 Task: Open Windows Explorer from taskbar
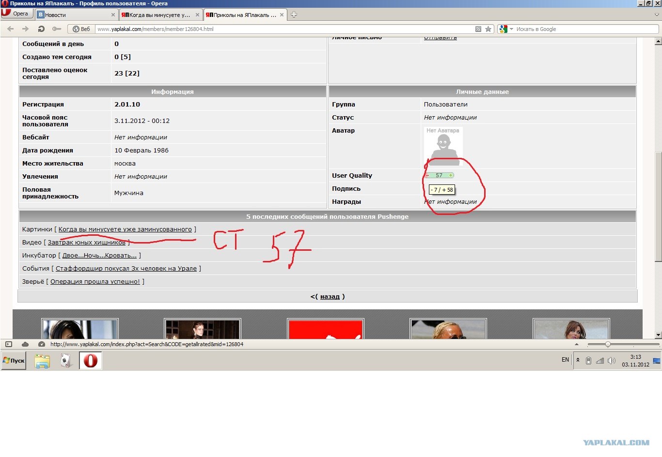point(42,361)
